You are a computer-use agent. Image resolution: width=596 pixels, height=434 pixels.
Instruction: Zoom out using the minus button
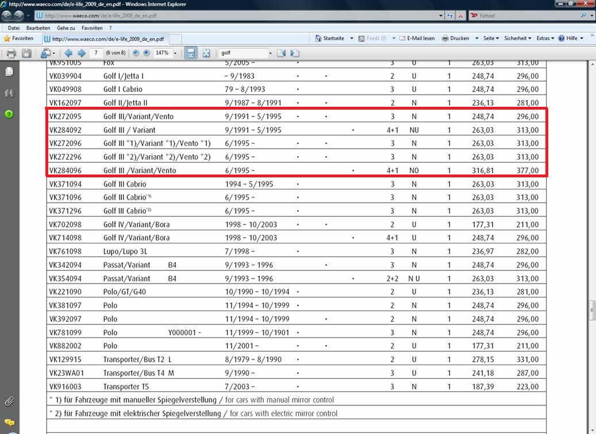[136, 53]
